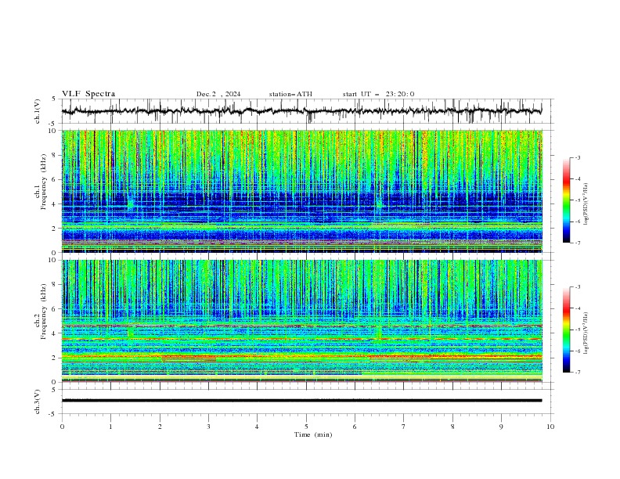Viewport: 620px width, 479px height.
Task: Click the ch.3 flat voltage trace
Action: click(x=301, y=401)
